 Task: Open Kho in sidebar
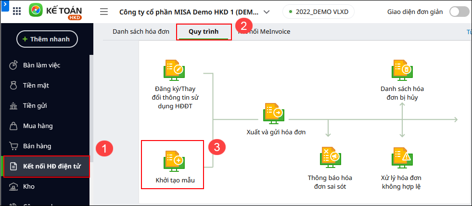pos(45,186)
